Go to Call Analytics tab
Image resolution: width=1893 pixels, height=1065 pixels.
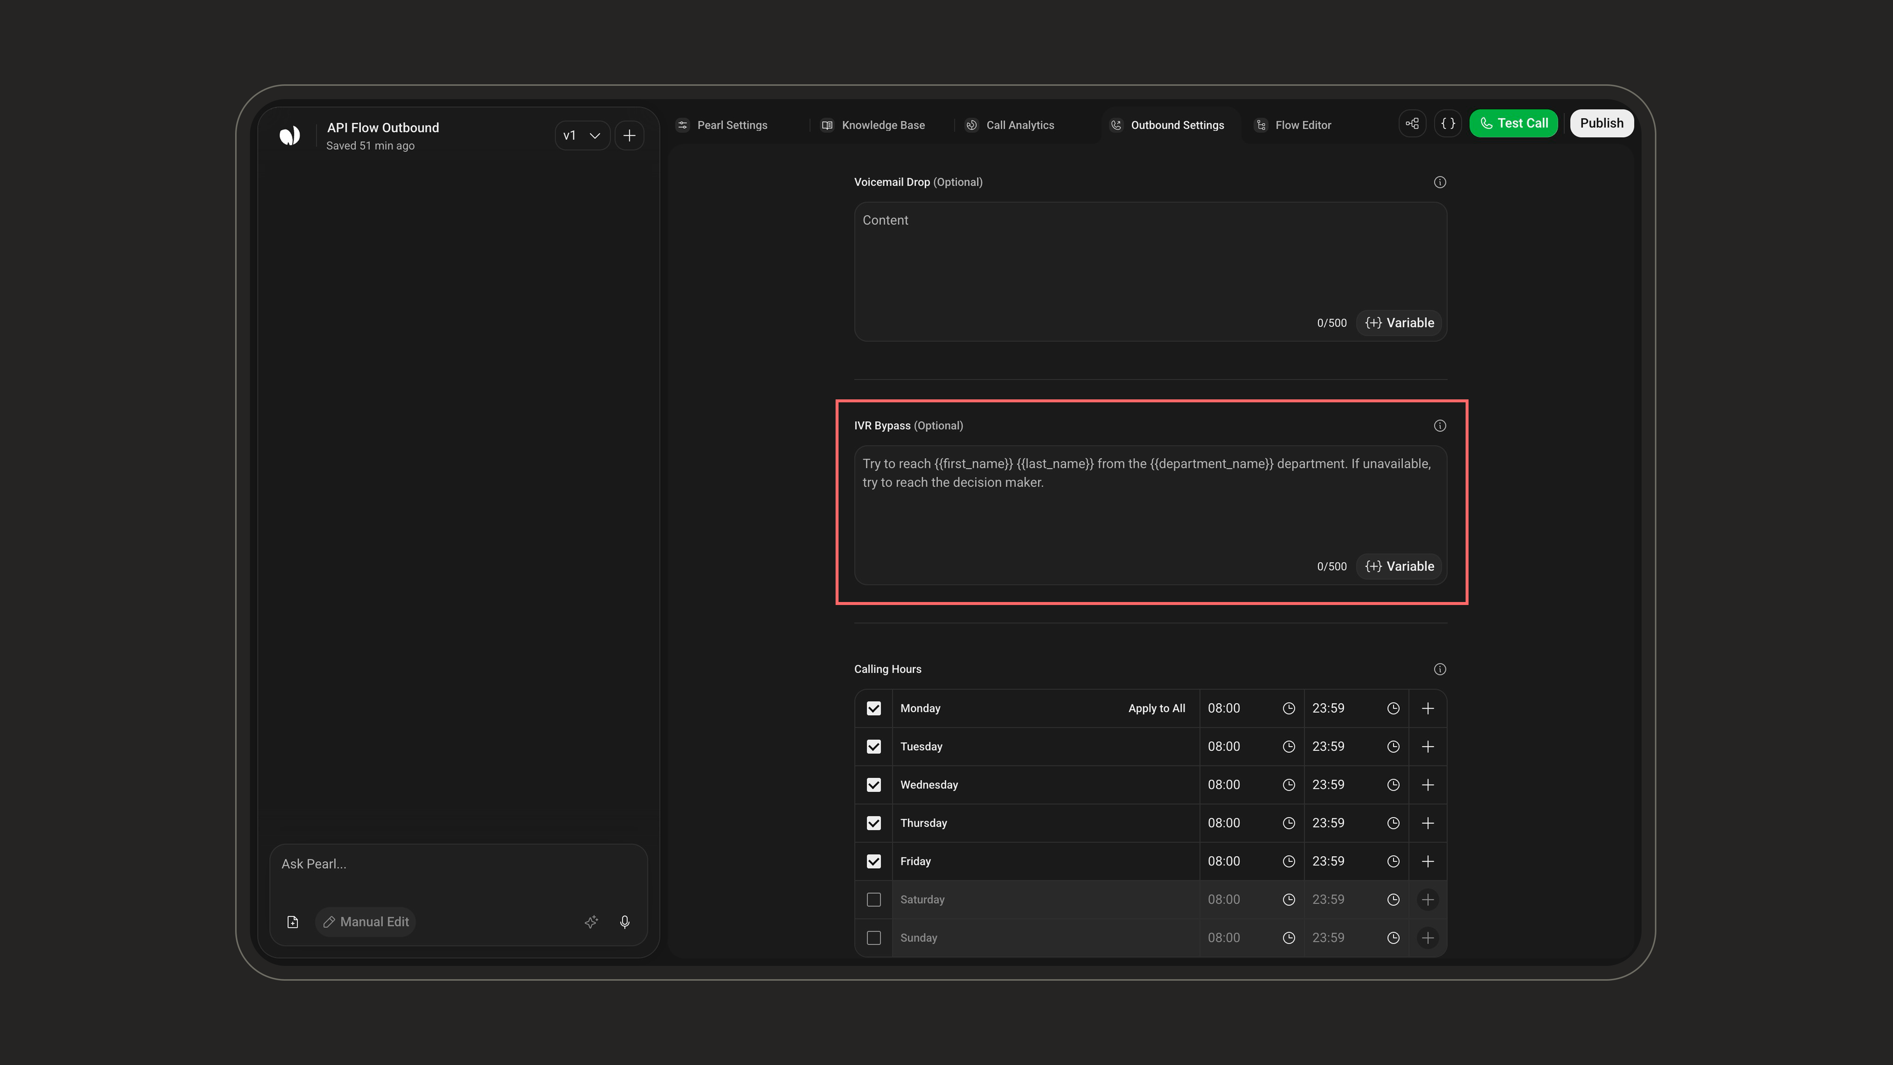point(1010,125)
